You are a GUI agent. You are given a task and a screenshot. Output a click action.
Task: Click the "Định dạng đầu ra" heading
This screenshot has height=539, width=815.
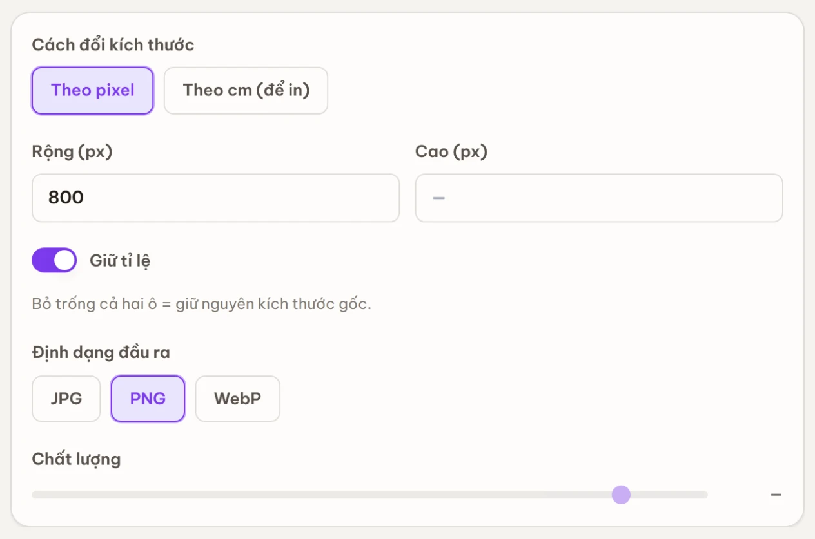pos(101,352)
